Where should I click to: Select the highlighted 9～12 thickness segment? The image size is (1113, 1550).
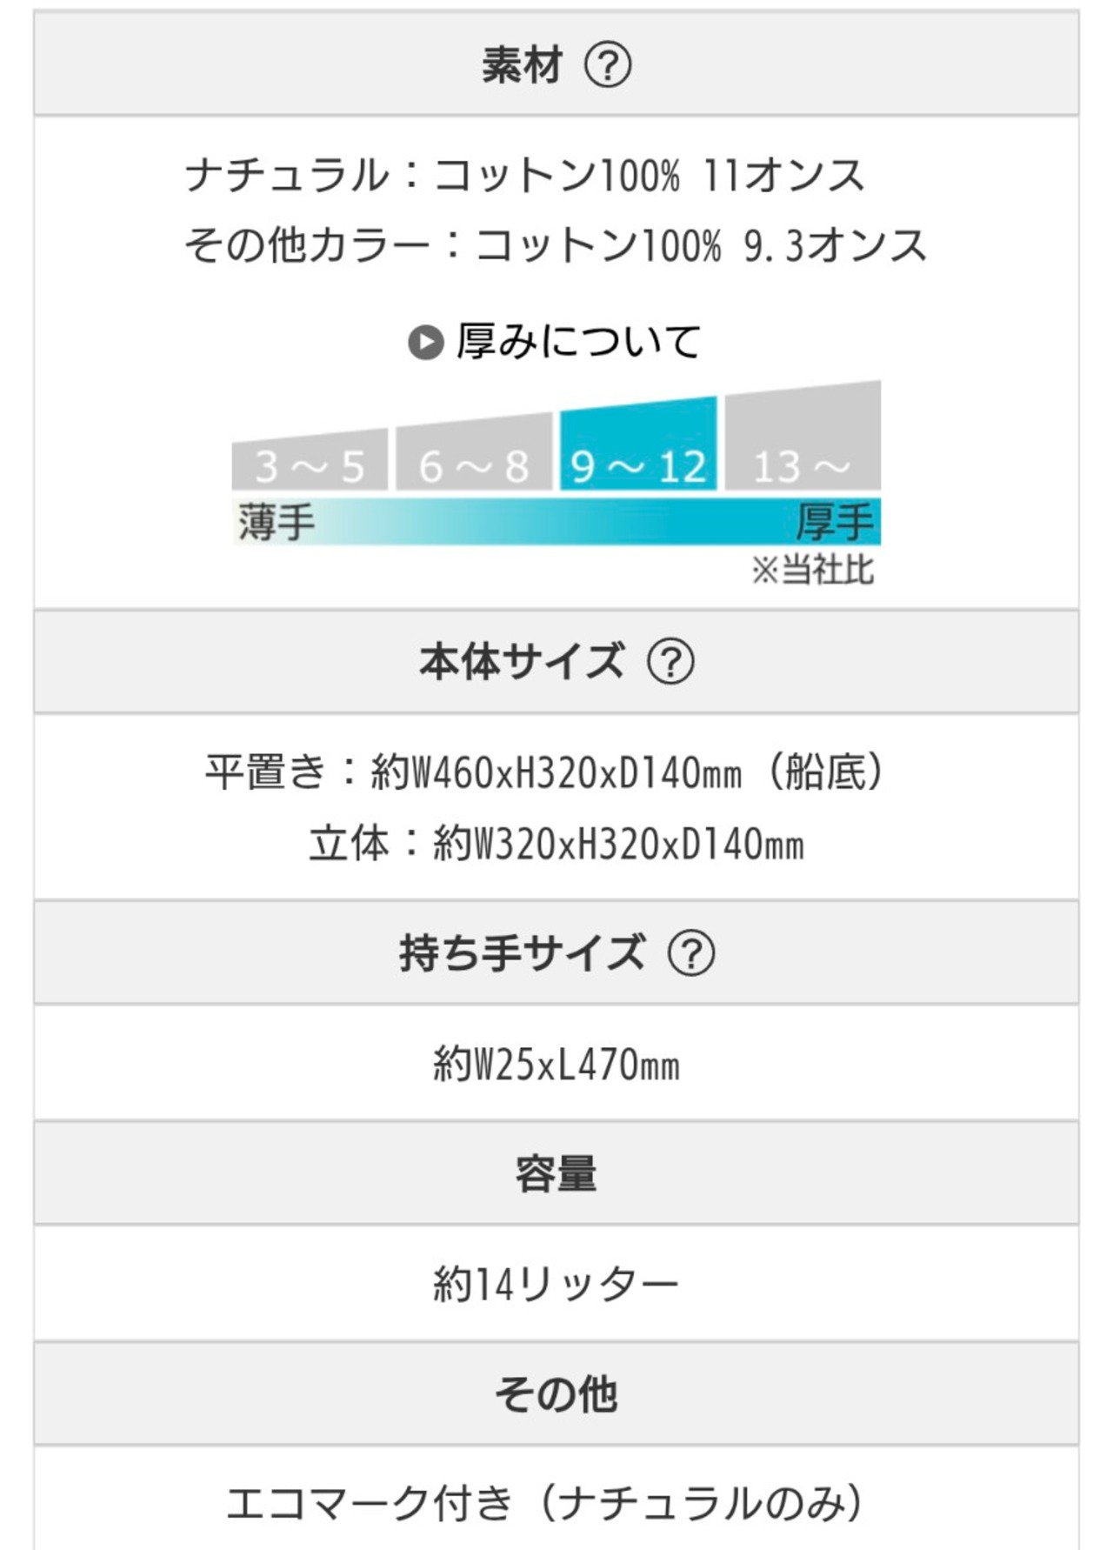[638, 448]
